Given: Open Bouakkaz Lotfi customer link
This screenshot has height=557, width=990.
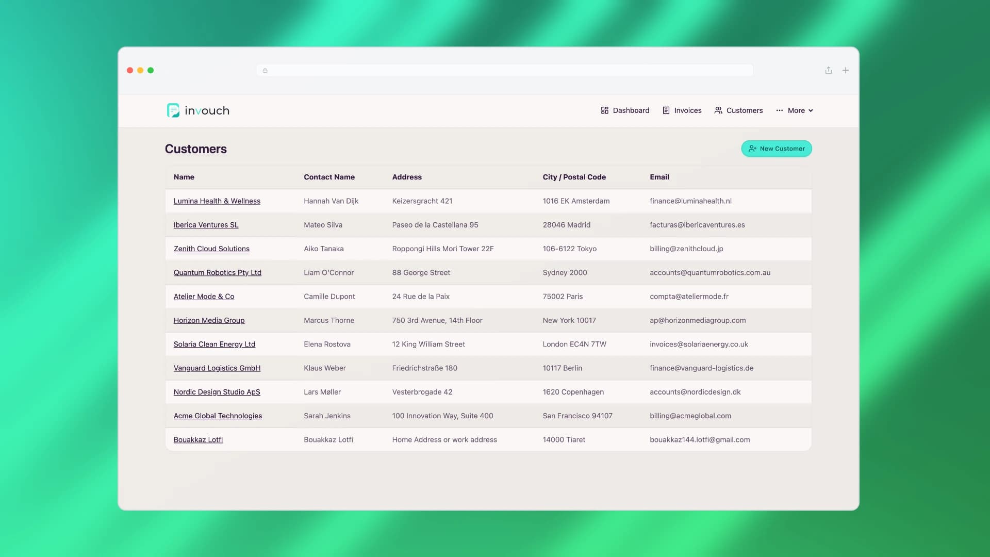Looking at the screenshot, I should 199,439.
